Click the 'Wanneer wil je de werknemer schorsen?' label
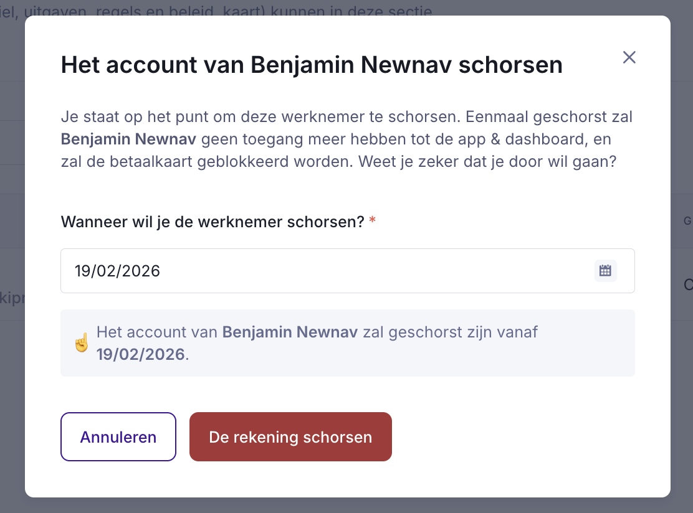 click(212, 222)
